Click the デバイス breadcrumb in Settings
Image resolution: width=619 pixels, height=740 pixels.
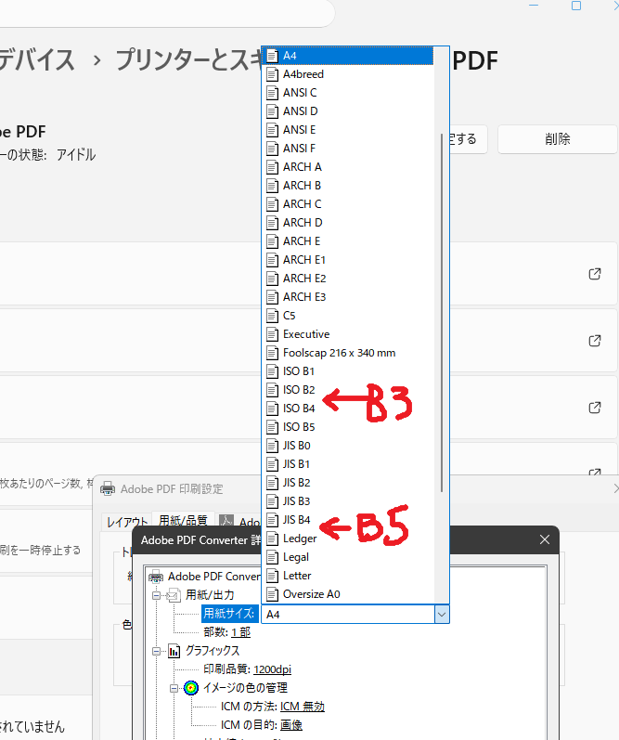click(x=37, y=60)
